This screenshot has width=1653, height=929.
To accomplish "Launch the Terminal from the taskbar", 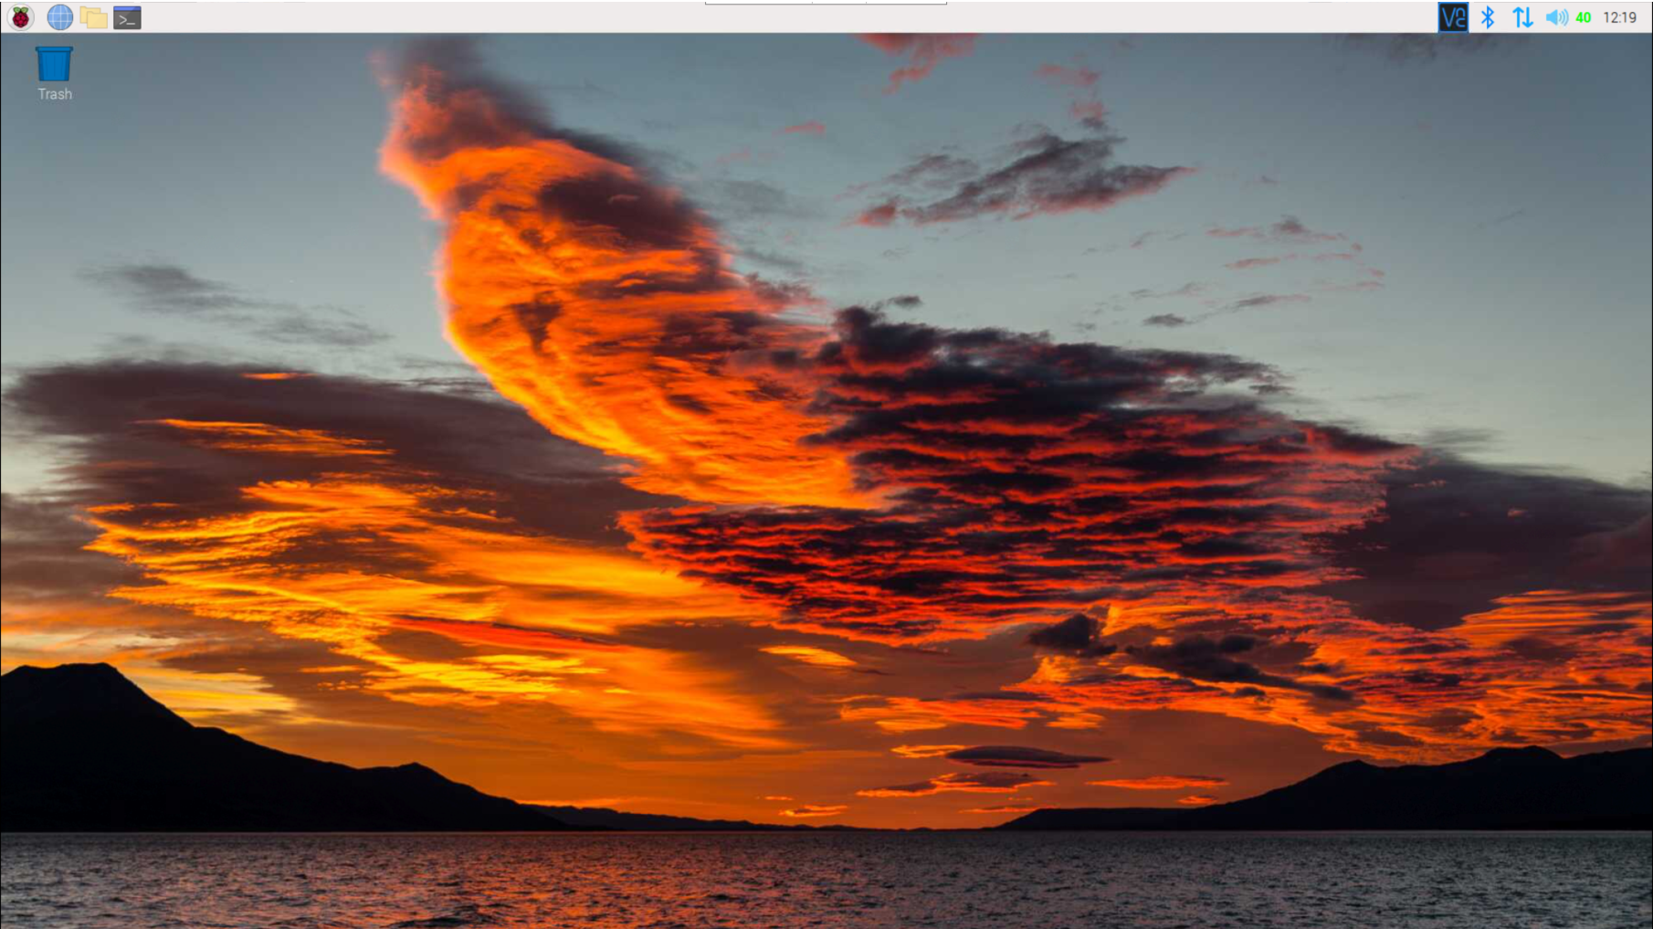I will click(127, 17).
